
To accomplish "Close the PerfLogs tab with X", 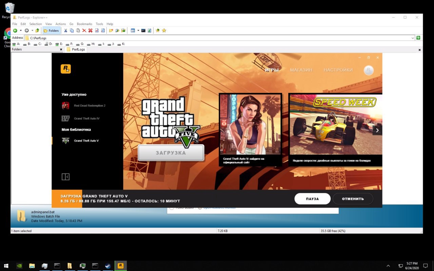I will click(419, 50).
